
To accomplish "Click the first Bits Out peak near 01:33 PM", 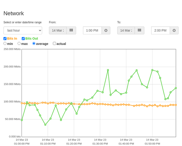I will tap(108, 70).
